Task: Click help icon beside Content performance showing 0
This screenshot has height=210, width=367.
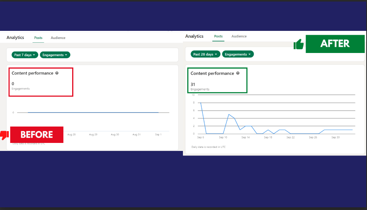Action: click(57, 73)
